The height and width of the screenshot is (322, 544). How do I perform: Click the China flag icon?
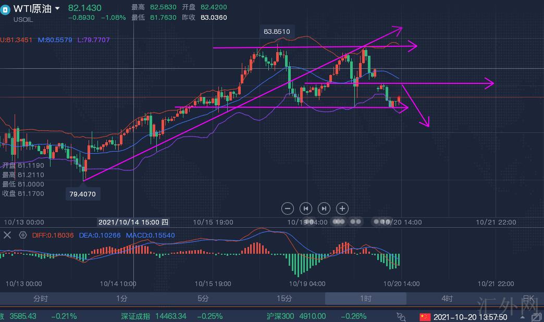coord(425,316)
